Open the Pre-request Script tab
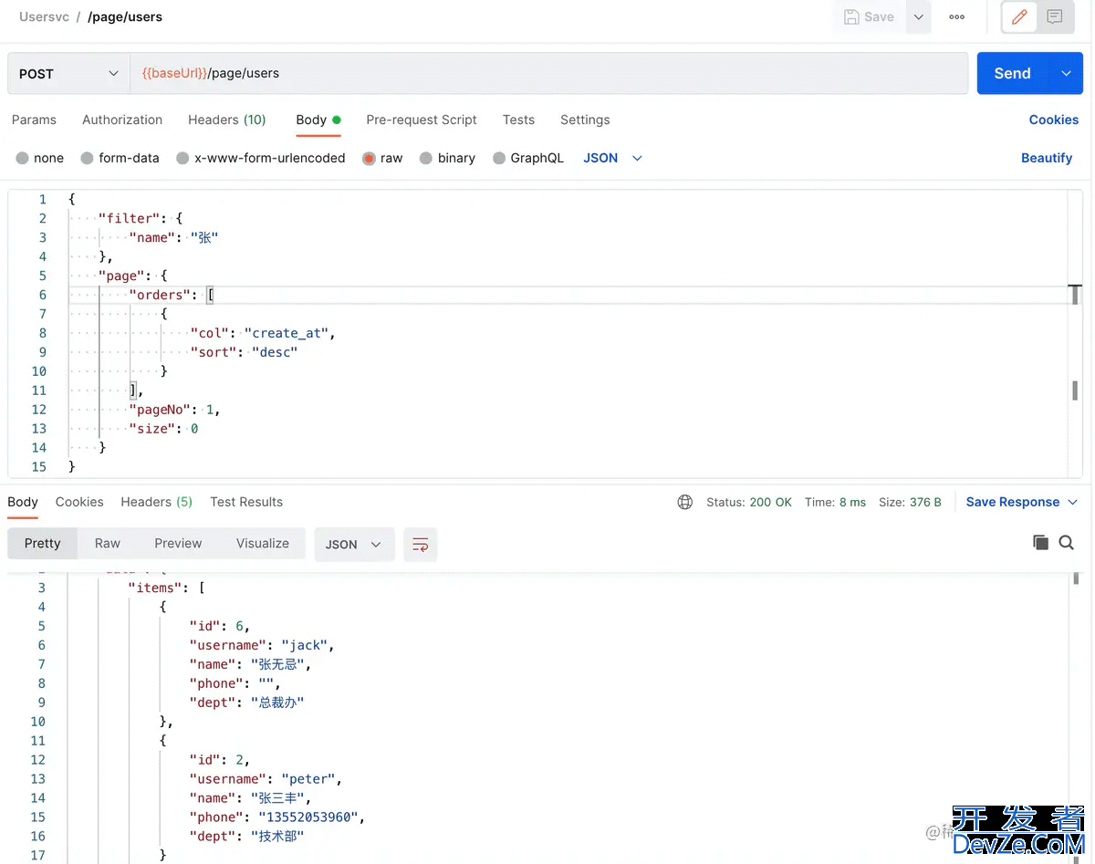1095x864 pixels. pos(422,120)
